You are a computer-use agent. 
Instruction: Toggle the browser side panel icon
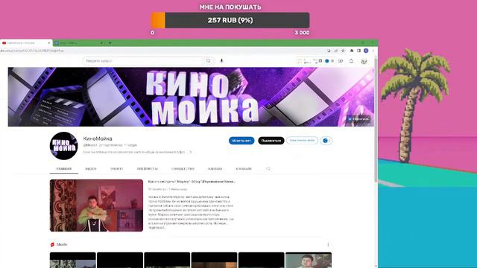coord(359,51)
